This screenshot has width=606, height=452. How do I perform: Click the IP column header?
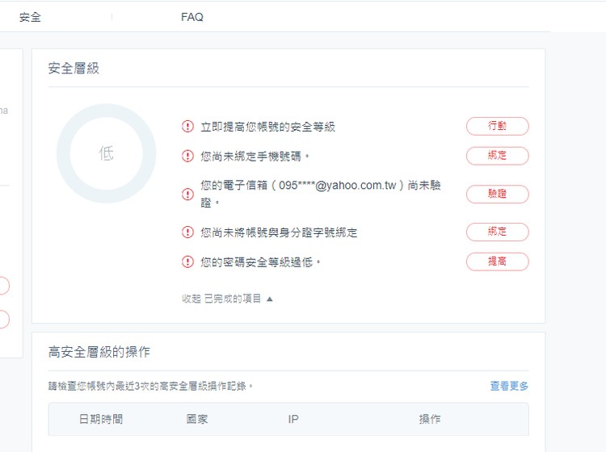coord(293,419)
